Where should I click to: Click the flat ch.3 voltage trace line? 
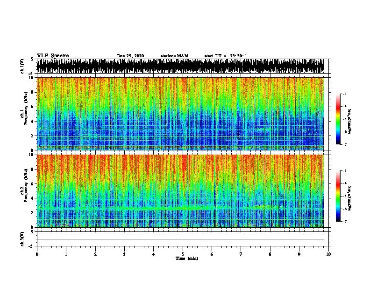(x=180, y=239)
